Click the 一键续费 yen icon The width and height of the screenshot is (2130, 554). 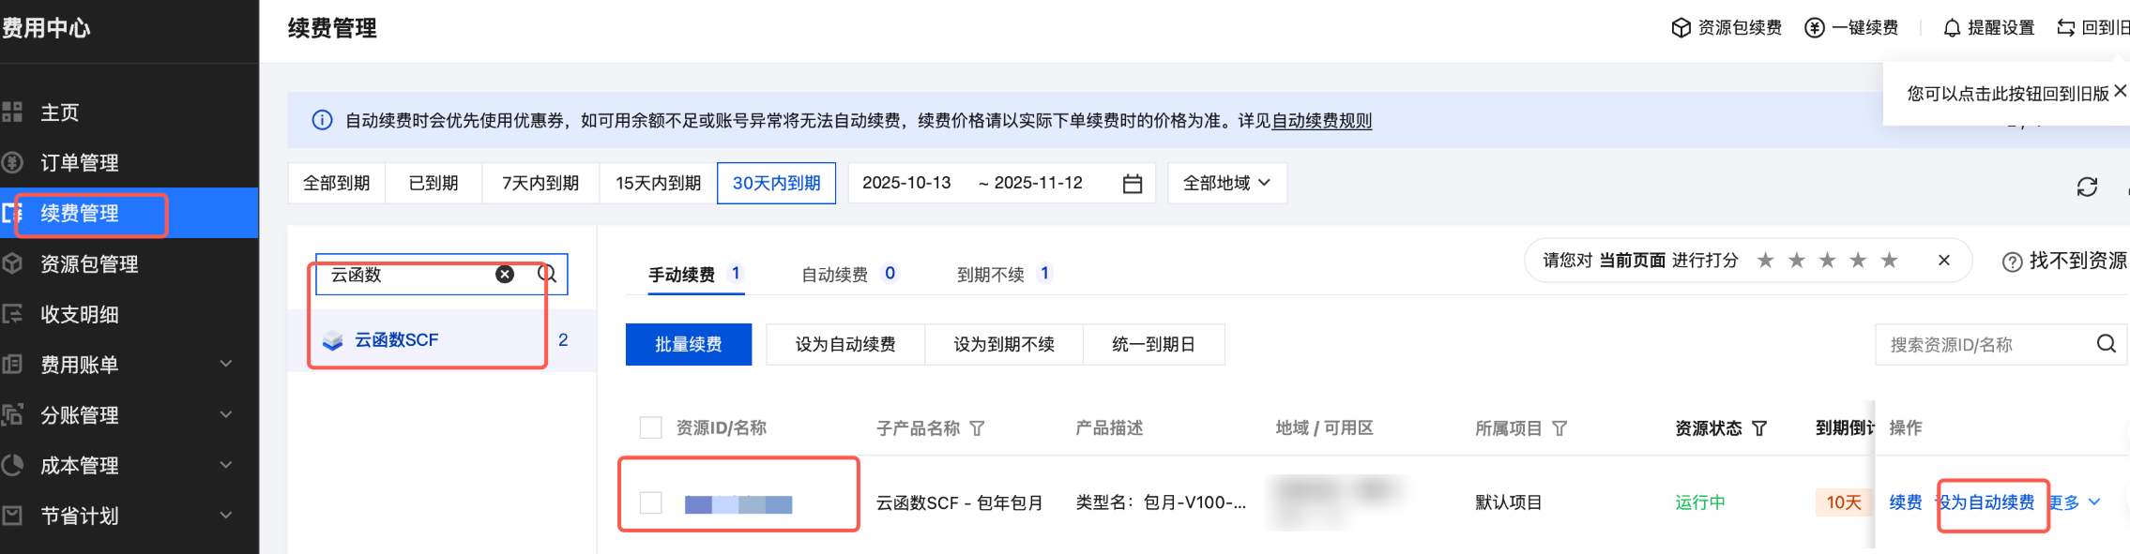[1815, 28]
